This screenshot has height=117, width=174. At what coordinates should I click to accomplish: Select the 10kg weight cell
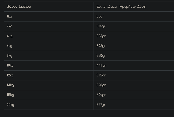(x=10, y=66)
